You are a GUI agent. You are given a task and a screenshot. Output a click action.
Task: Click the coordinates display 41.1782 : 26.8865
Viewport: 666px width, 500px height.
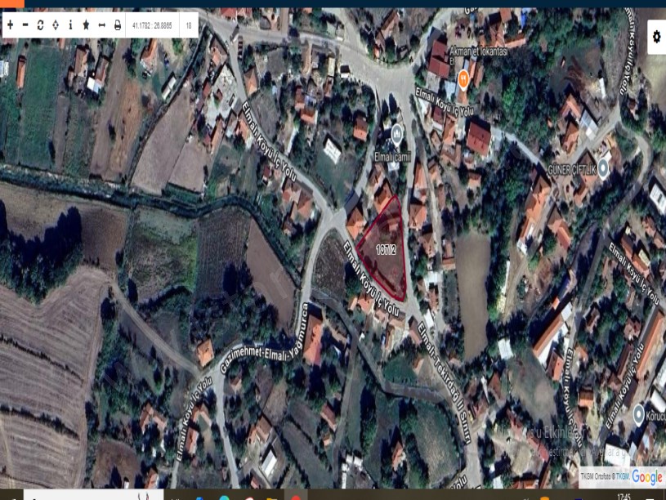pyautogui.click(x=152, y=25)
